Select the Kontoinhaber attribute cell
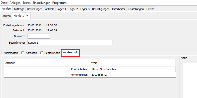 click(x=47, y=69)
